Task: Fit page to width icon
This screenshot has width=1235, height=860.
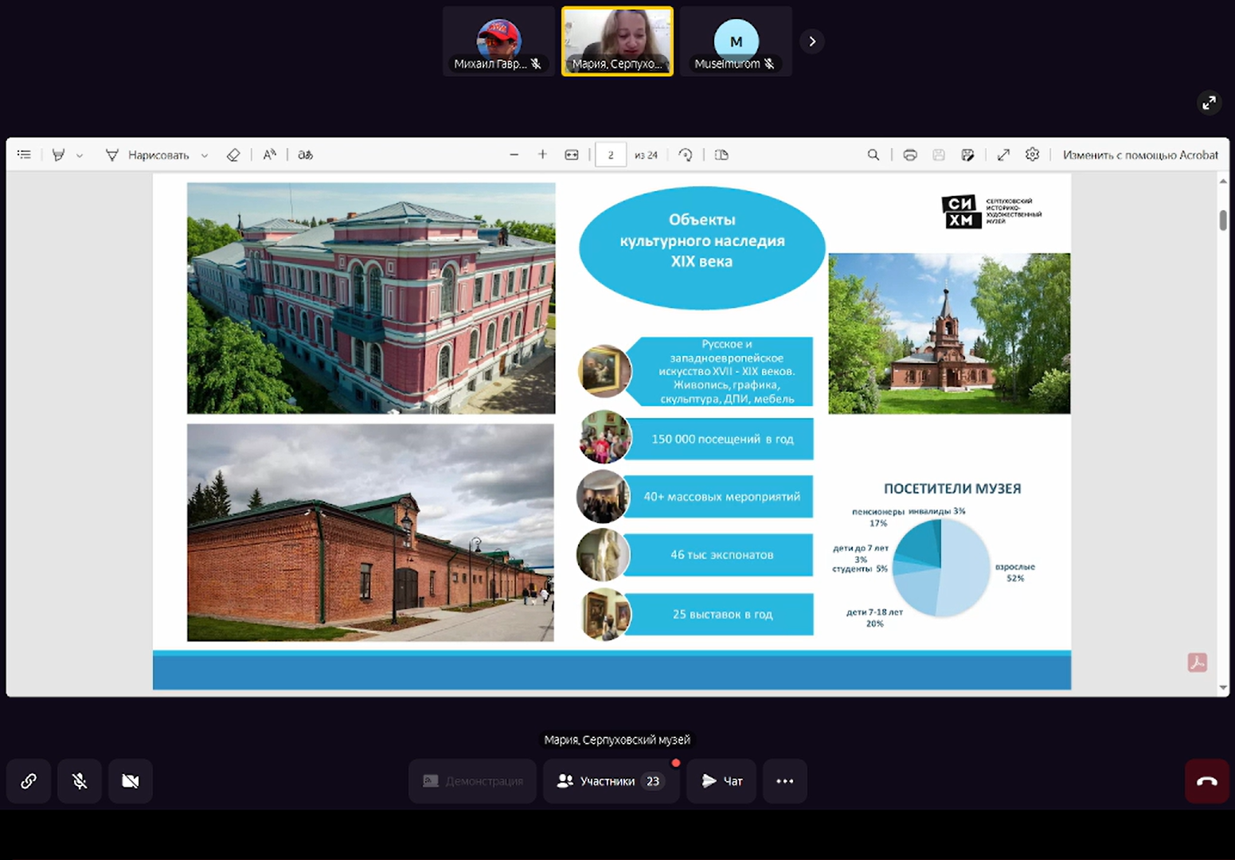Action: (x=572, y=154)
